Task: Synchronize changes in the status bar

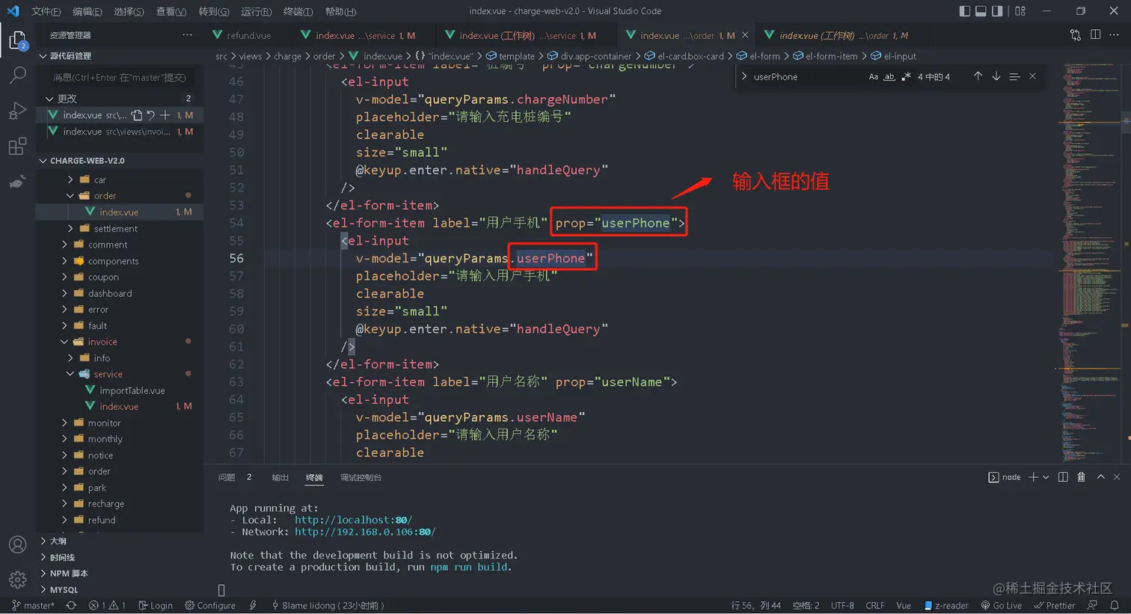Action: pyautogui.click(x=71, y=606)
